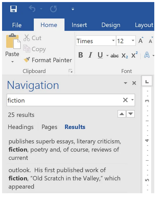The image size is (156, 197).
Task: Toggle italic formatting
Action: tap(90, 55)
